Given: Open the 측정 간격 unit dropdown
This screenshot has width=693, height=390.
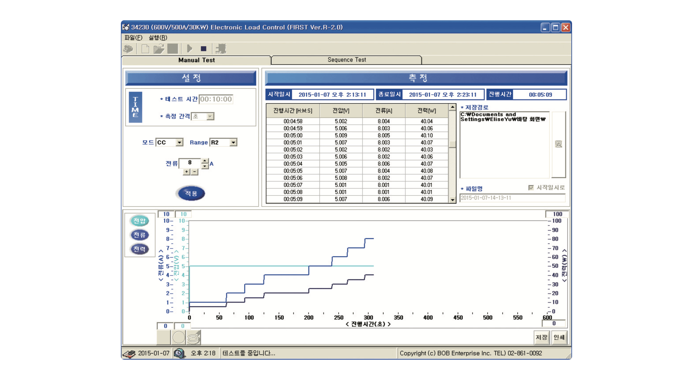Looking at the screenshot, I should pos(210,116).
